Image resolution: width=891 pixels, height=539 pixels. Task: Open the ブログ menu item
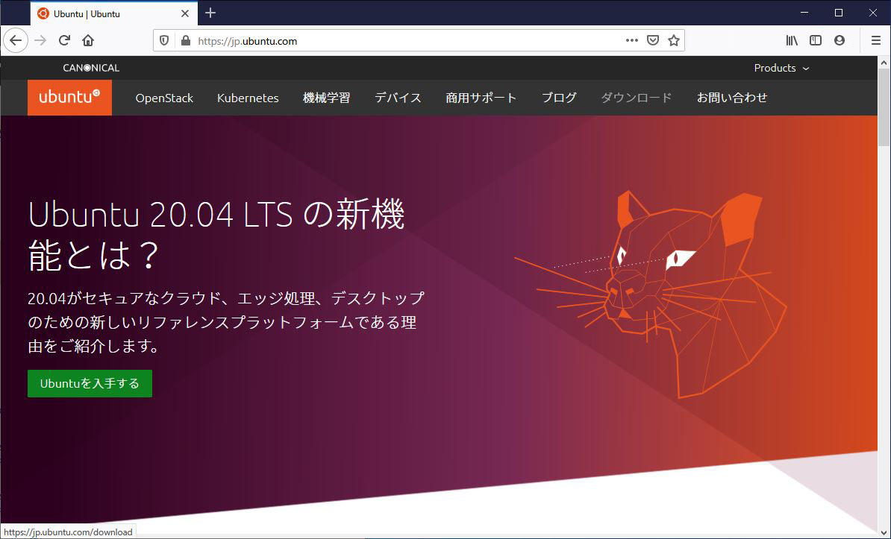[x=559, y=98]
